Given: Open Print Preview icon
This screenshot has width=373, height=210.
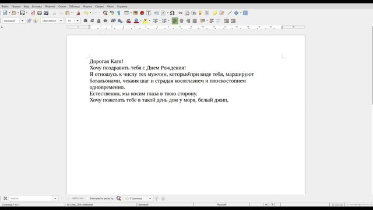Looking at the screenshot, I should 46,13.
